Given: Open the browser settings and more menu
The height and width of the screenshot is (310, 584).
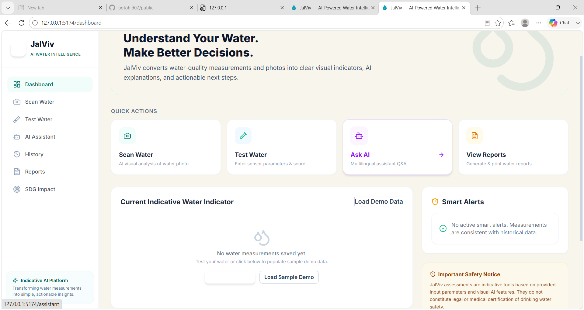Looking at the screenshot, I should click(539, 23).
